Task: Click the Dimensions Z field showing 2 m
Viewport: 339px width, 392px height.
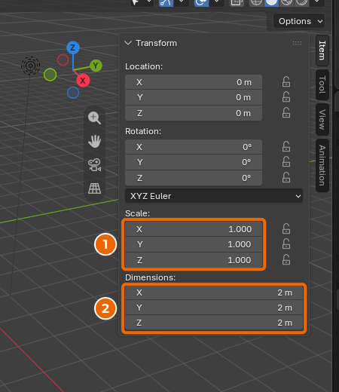Action: tap(214, 323)
